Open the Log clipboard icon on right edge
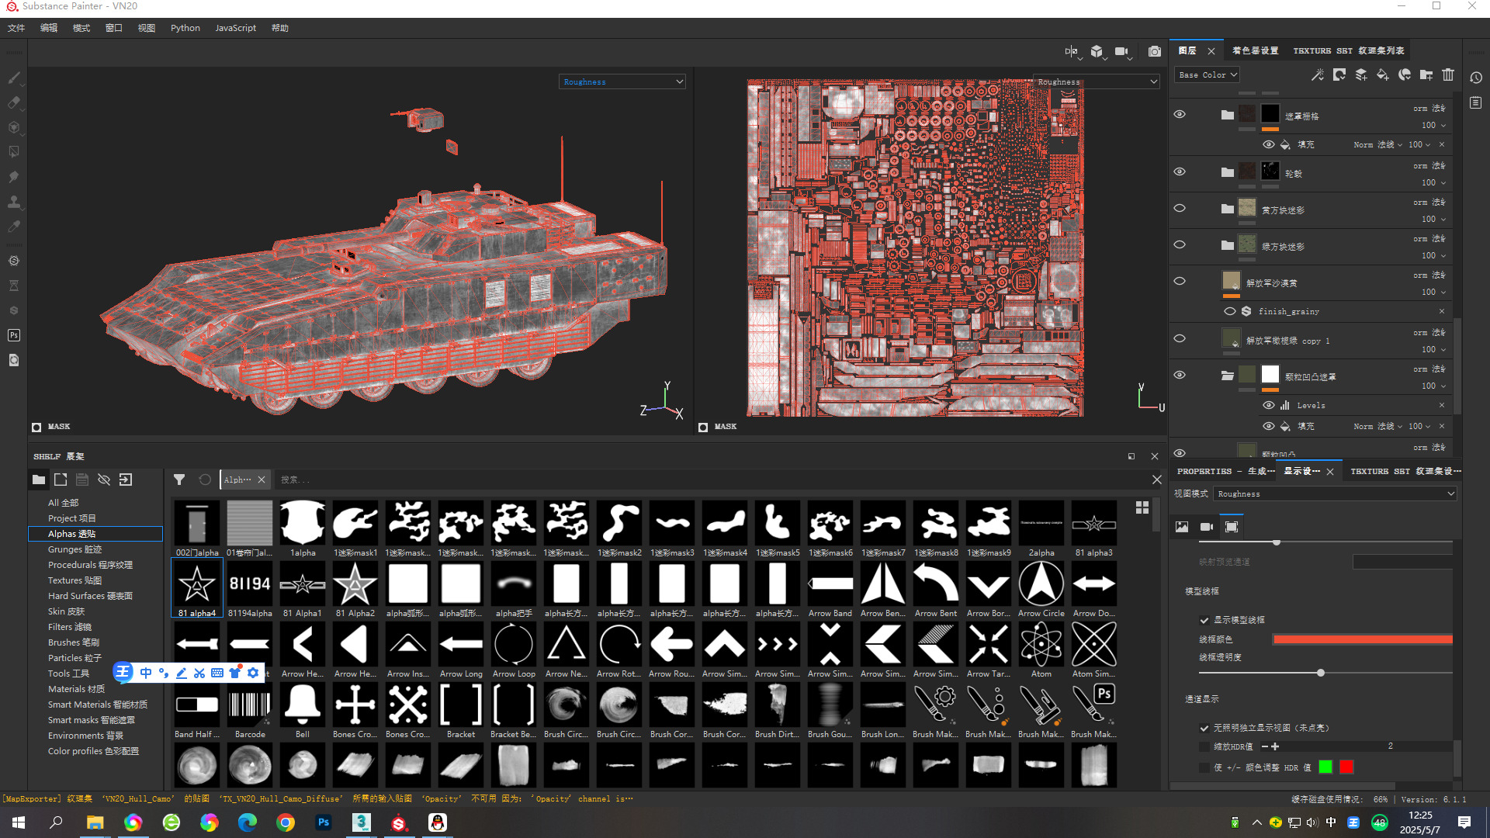 (1476, 102)
